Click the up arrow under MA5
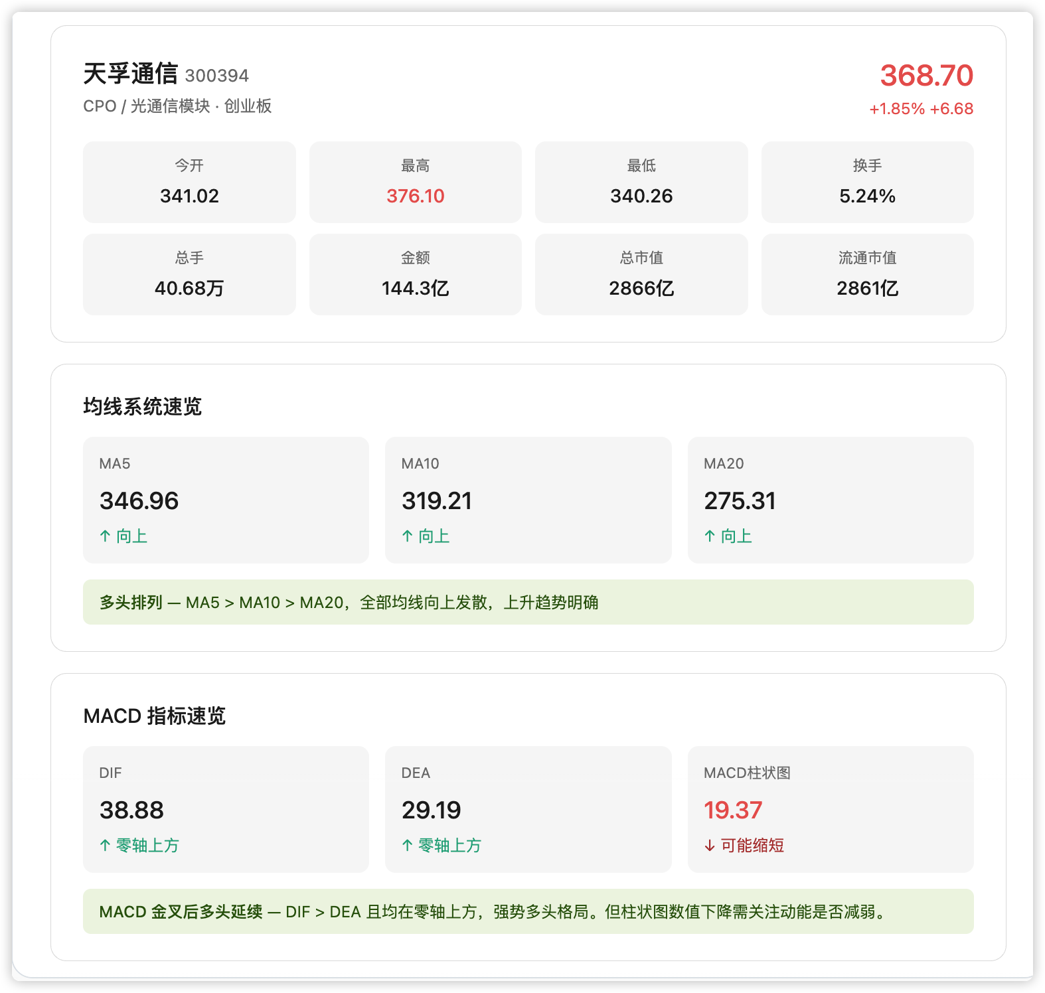 click(105, 536)
